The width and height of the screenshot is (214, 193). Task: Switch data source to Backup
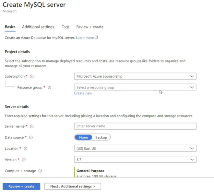[101, 137]
